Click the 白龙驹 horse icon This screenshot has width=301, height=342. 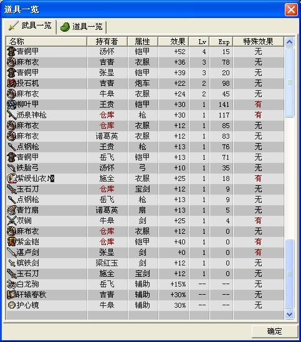tap(12, 284)
